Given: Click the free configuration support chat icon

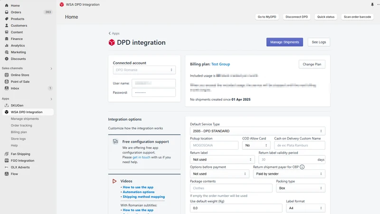Looking at the screenshot, I should pyautogui.click(x=115, y=141).
